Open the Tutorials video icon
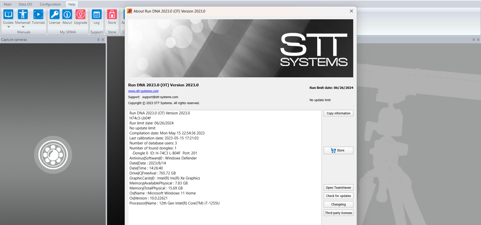Image resolution: width=481 pixels, height=225 pixels. [38, 15]
